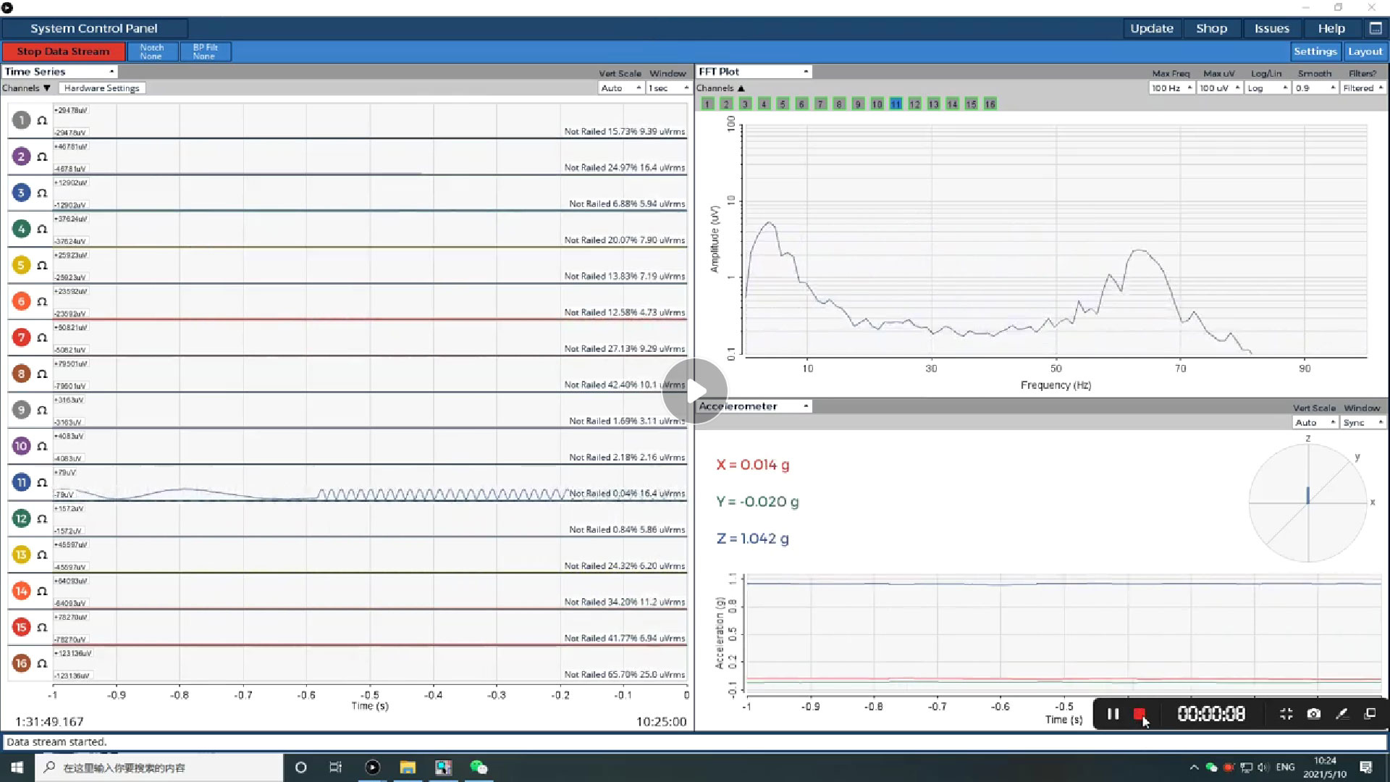The height and width of the screenshot is (782, 1390).
Task: Click the Notch filter button
Action: [151, 51]
